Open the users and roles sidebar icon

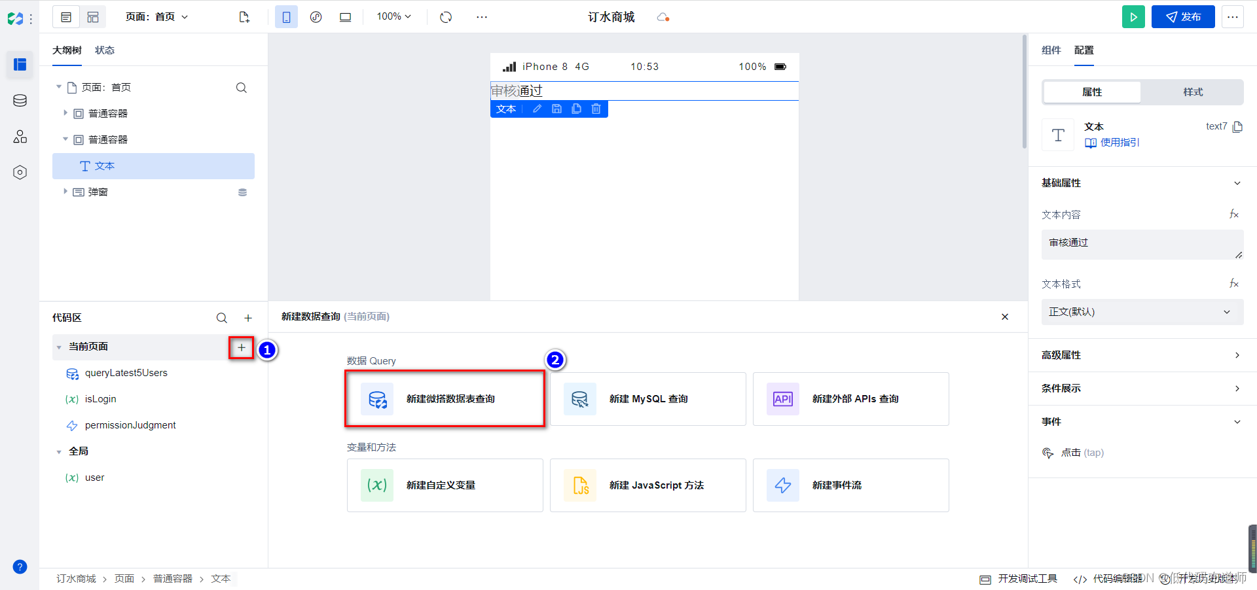click(20, 136)
